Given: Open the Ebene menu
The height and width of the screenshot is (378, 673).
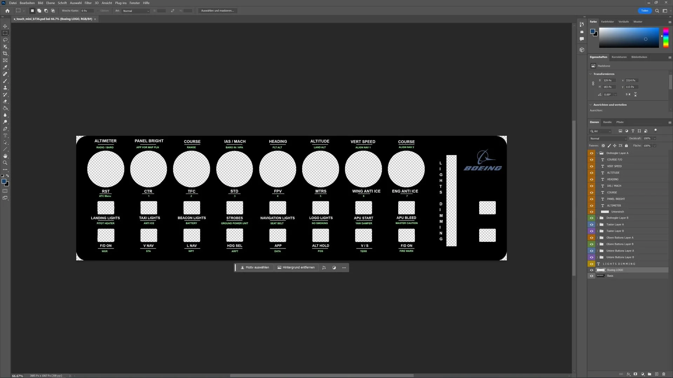Looking at the screenshot, I should (50, 3).
